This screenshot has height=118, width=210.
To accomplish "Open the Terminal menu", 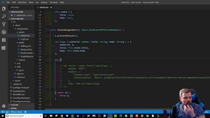I will coord(53,2).
